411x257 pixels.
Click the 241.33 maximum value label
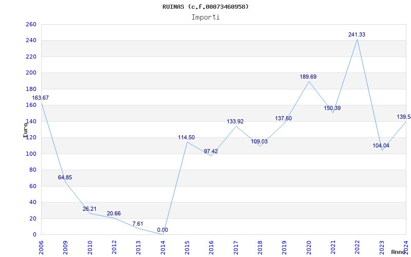(357, 34)
